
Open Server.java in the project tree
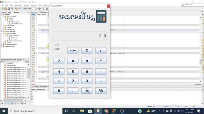(14, 39)
